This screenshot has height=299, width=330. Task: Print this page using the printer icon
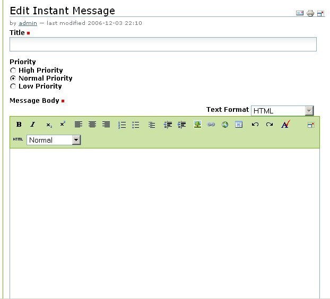[x=310, y=13]
